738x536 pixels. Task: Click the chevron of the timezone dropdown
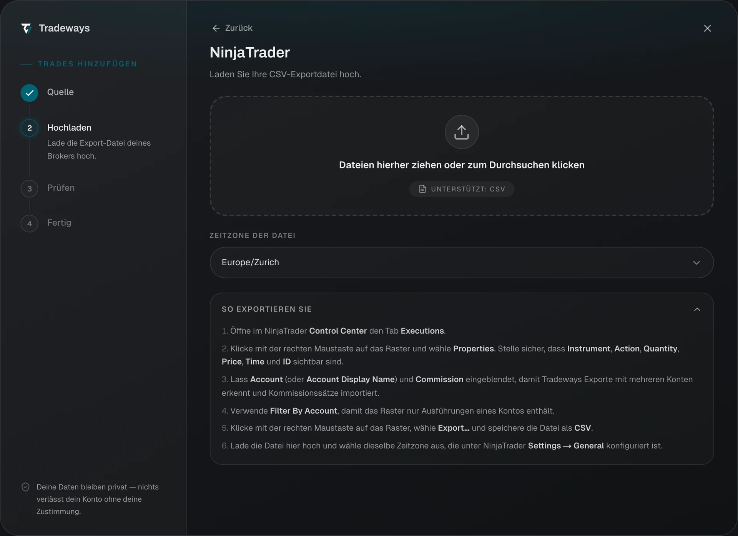(696, 263)
